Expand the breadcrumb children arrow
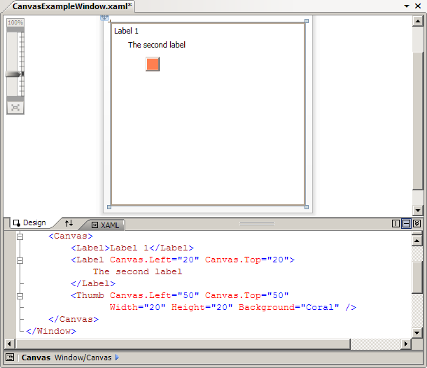This screenshot has width=427, height=368. coord(117,358)
